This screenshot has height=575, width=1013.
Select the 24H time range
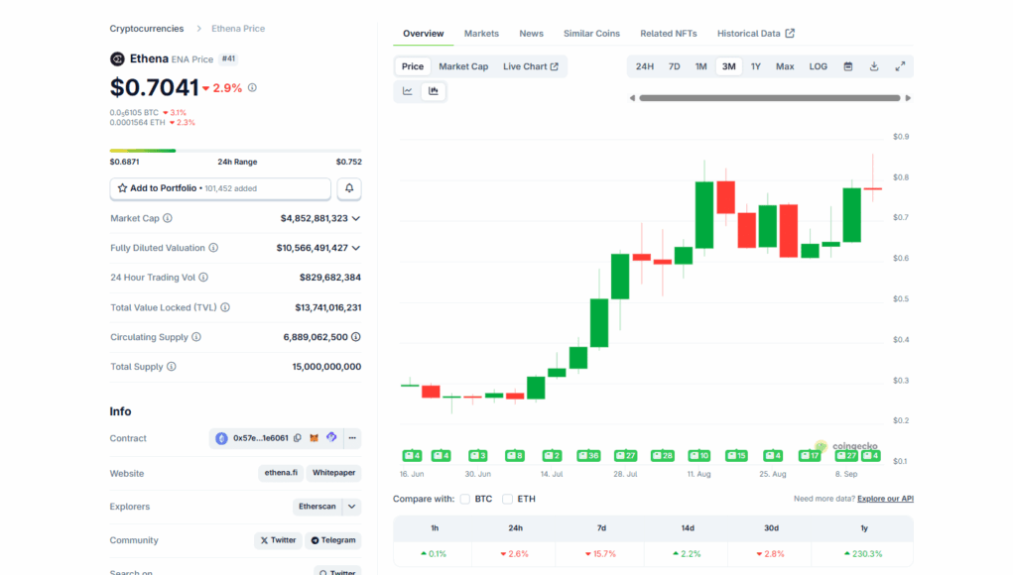pos(644,66)
